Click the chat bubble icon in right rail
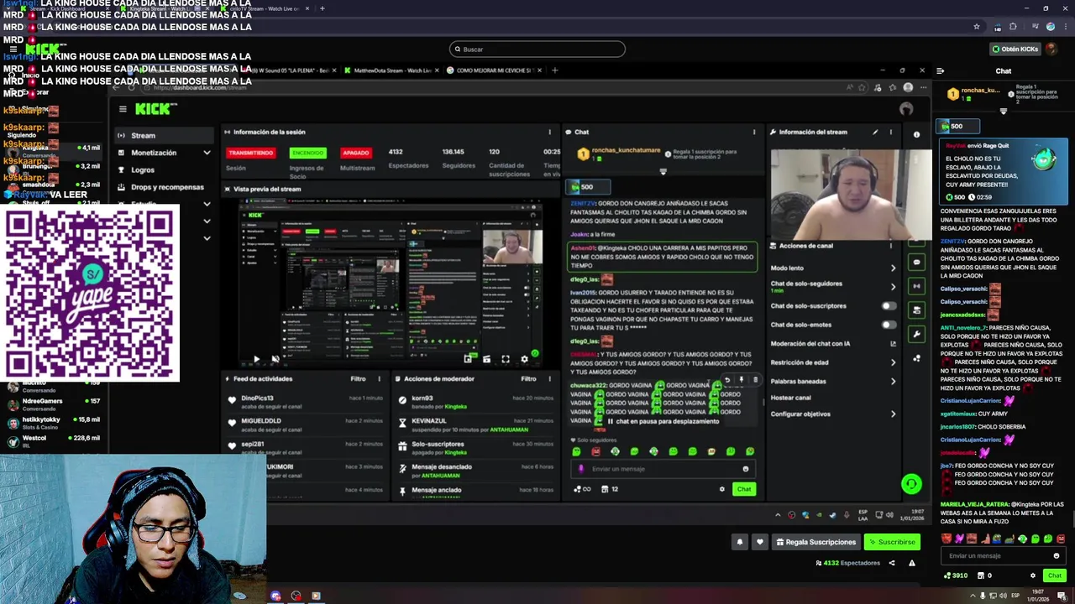This screenshot has width=1075, height=604. tap(916, 262)
